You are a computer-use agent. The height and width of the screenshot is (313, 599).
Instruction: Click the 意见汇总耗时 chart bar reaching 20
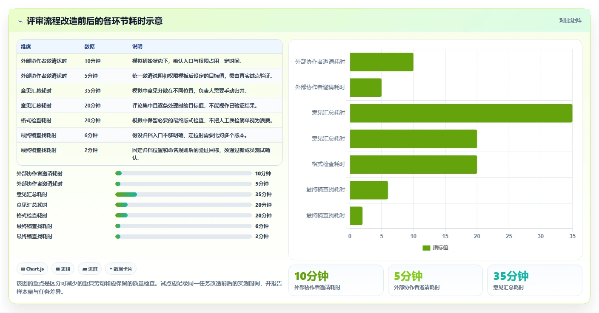[x=413, y=139]
